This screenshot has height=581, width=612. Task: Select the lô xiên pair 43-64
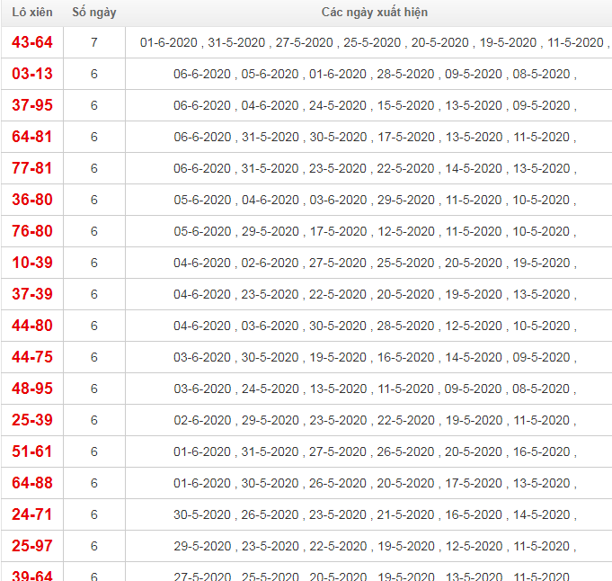pos(32,42)
